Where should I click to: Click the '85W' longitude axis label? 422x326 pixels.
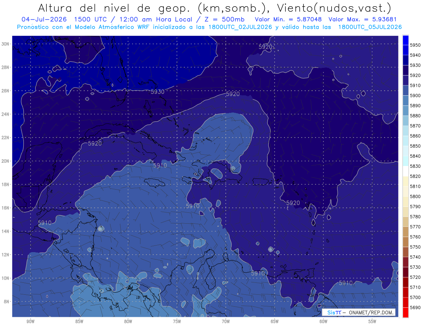pos(79,322)
